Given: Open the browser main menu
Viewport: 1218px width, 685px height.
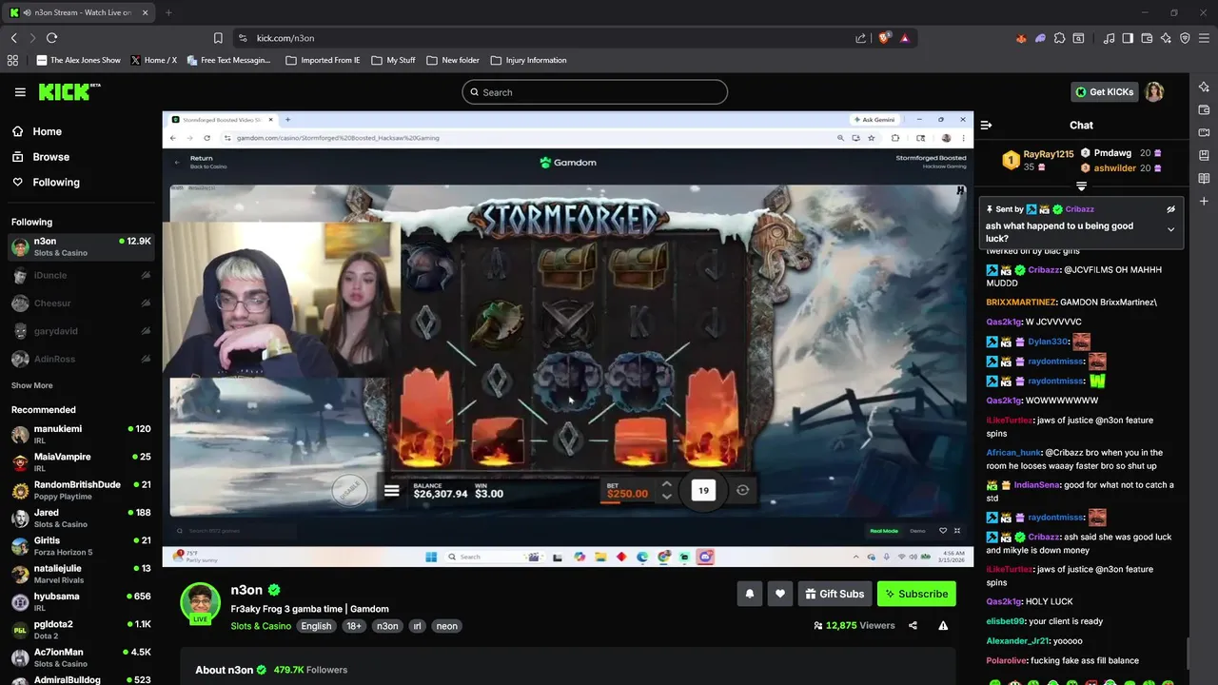Looking at the screenshot, I should (x=1205, y=38).
